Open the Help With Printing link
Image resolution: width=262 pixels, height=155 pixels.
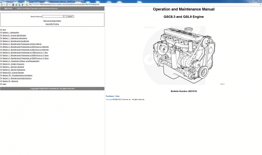(52, 24)
